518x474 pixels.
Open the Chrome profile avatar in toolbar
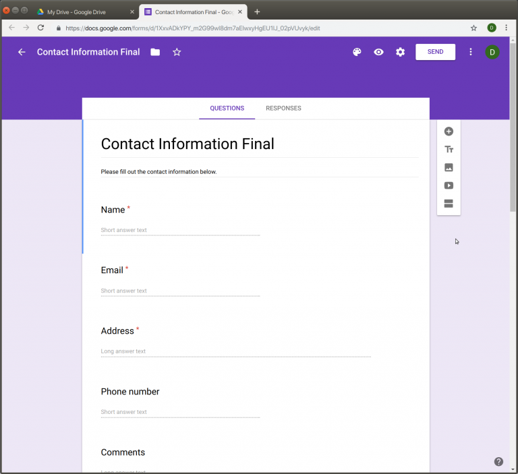coord(492,28)
